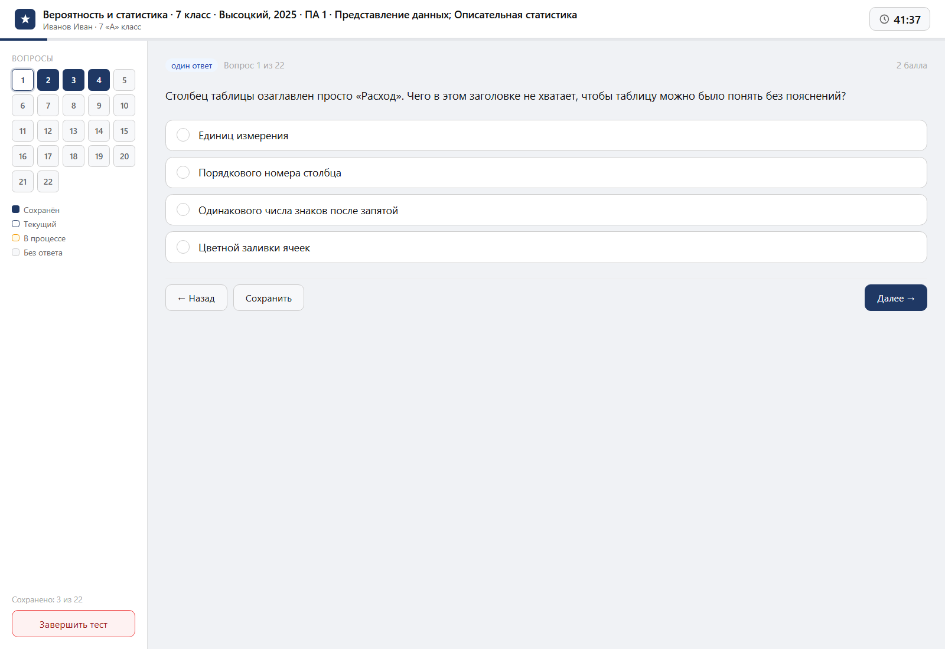Navigate to question 11
This screenshot has width=945, height=649.
(x=22, y=131)
